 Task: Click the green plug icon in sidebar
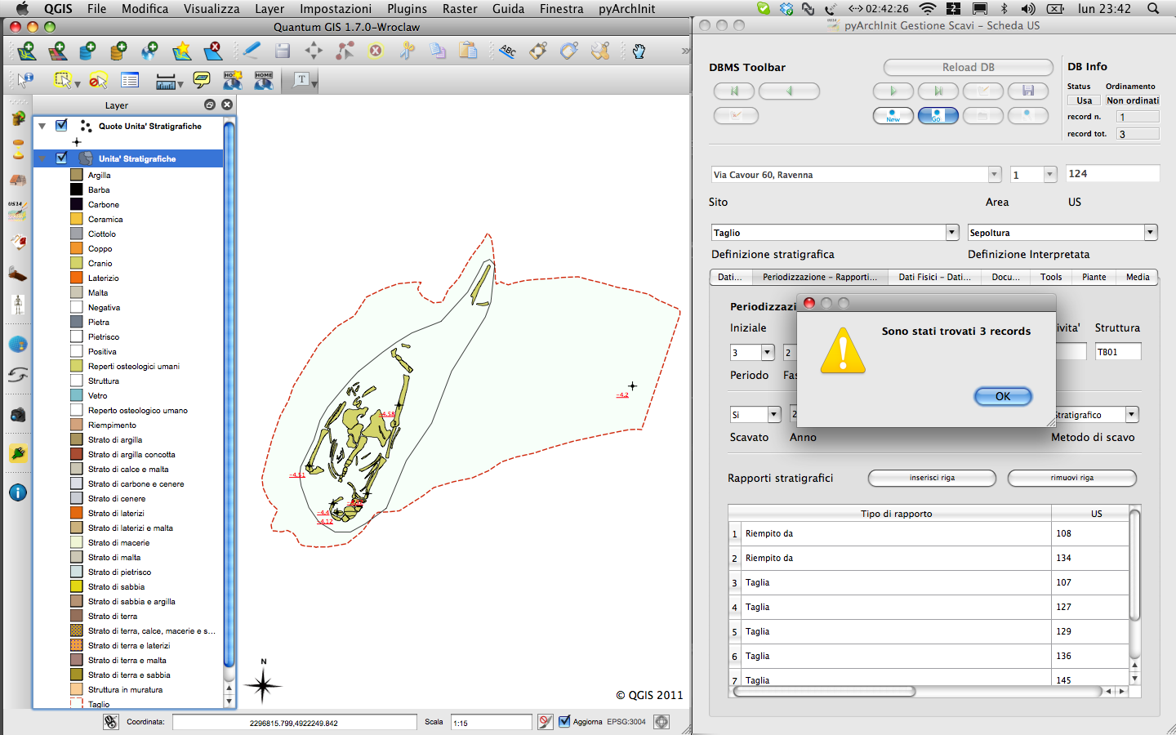coord(17,453)
